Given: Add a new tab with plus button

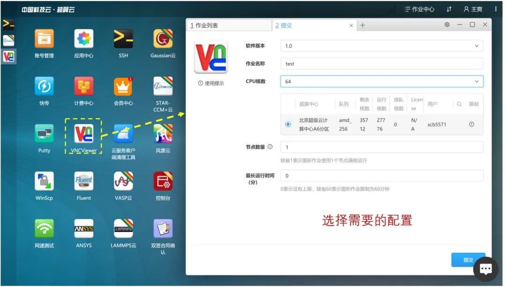Looking at the screenshot, I should 363,25.
